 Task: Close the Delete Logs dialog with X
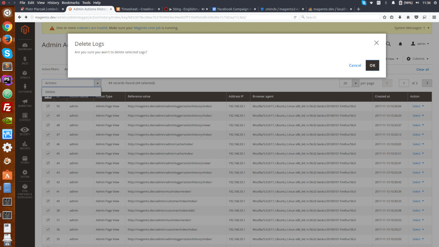376,43
